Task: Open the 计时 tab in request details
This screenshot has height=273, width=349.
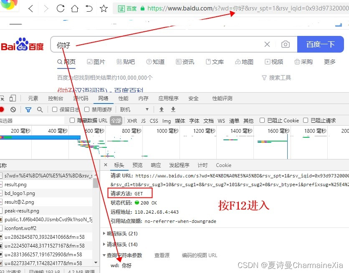Action: [x=202, y=165]
